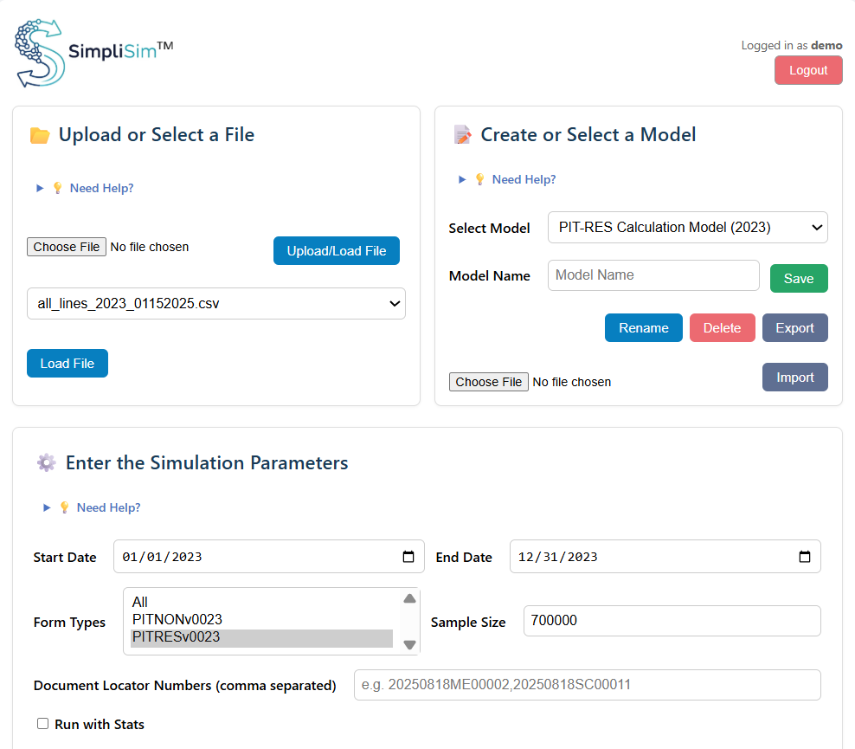Open the End Date calendar picker icon
Image resolution: width=855 pixels, height=749 pixels.
click(804, 557)
